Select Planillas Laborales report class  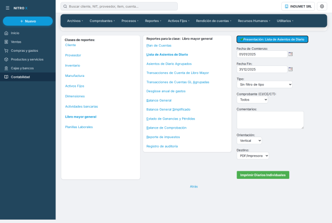coord(79,127)
